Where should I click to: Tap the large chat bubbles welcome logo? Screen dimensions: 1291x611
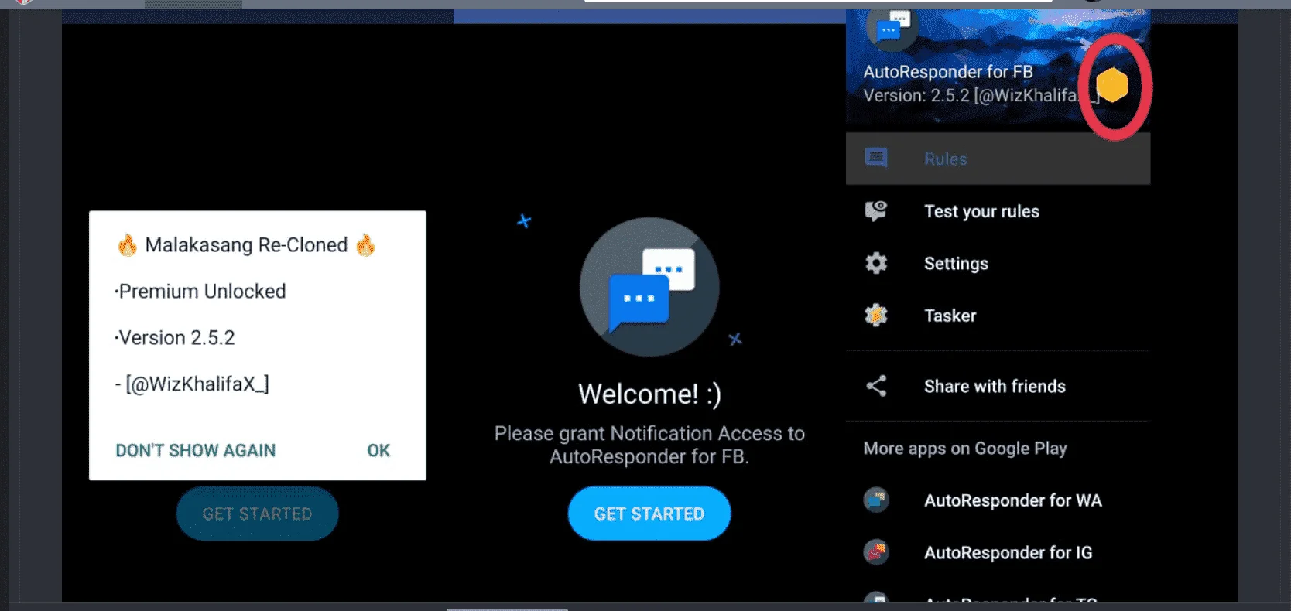point(649,287)
